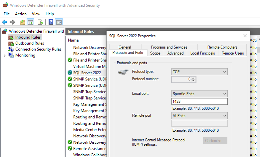Viewport: 260px width, 157px height.
Task: Click the Name column header
Action: point(73,40)
